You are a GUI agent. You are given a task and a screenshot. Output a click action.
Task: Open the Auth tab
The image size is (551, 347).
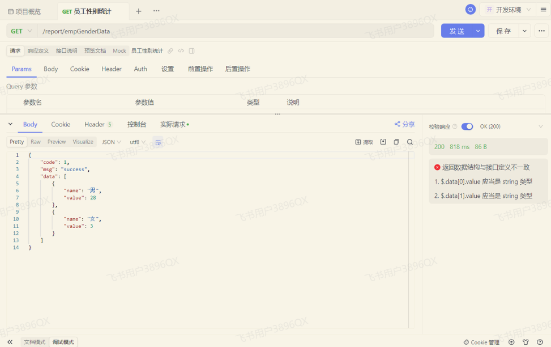point(140,69)
